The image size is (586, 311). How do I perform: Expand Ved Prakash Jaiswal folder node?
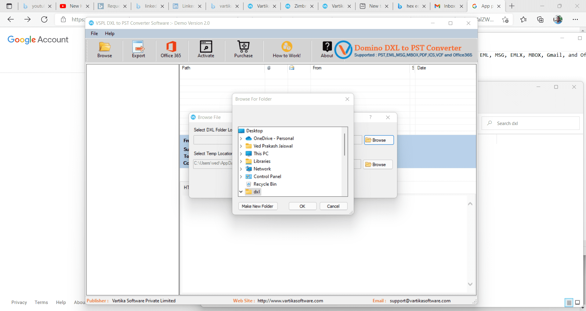pyautogui.click(x=241, y=146)
